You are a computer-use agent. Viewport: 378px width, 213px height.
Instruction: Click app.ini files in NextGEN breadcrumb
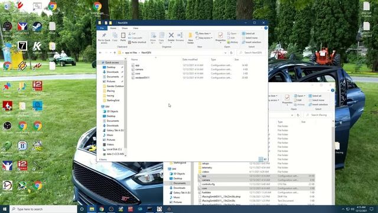(131, 53)
